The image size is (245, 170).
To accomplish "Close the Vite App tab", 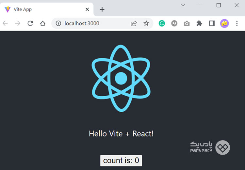I will coord(87,9).
